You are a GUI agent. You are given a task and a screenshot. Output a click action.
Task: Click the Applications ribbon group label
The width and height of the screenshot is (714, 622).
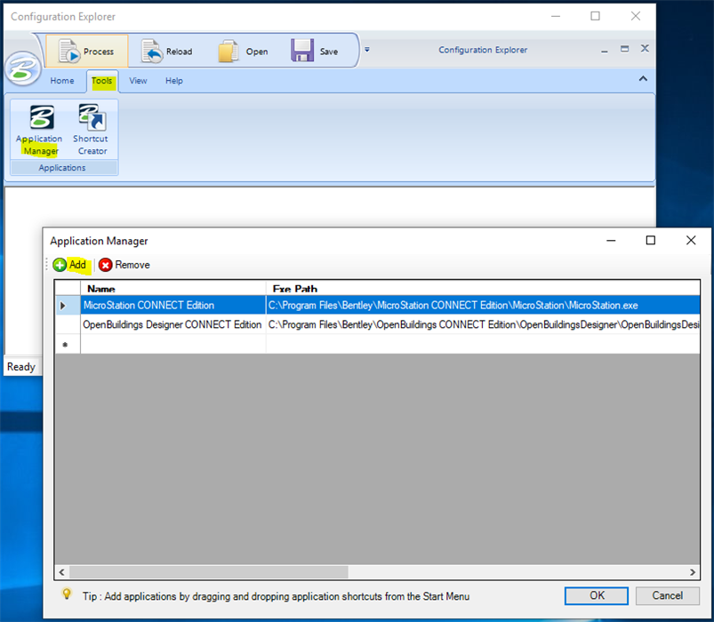tap(62, 167)
